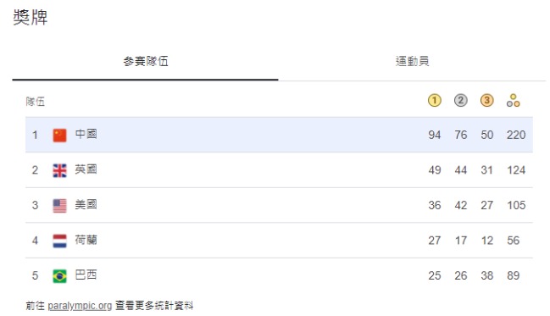Click the total medals icon
550x316 pixels.
514,101
